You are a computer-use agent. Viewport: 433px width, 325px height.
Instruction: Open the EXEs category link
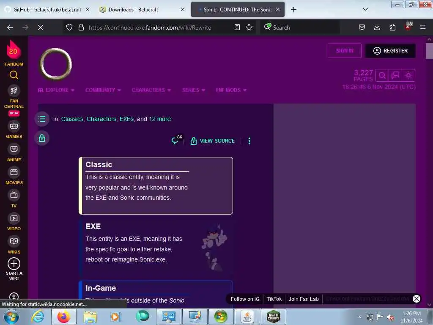point(126,119)
